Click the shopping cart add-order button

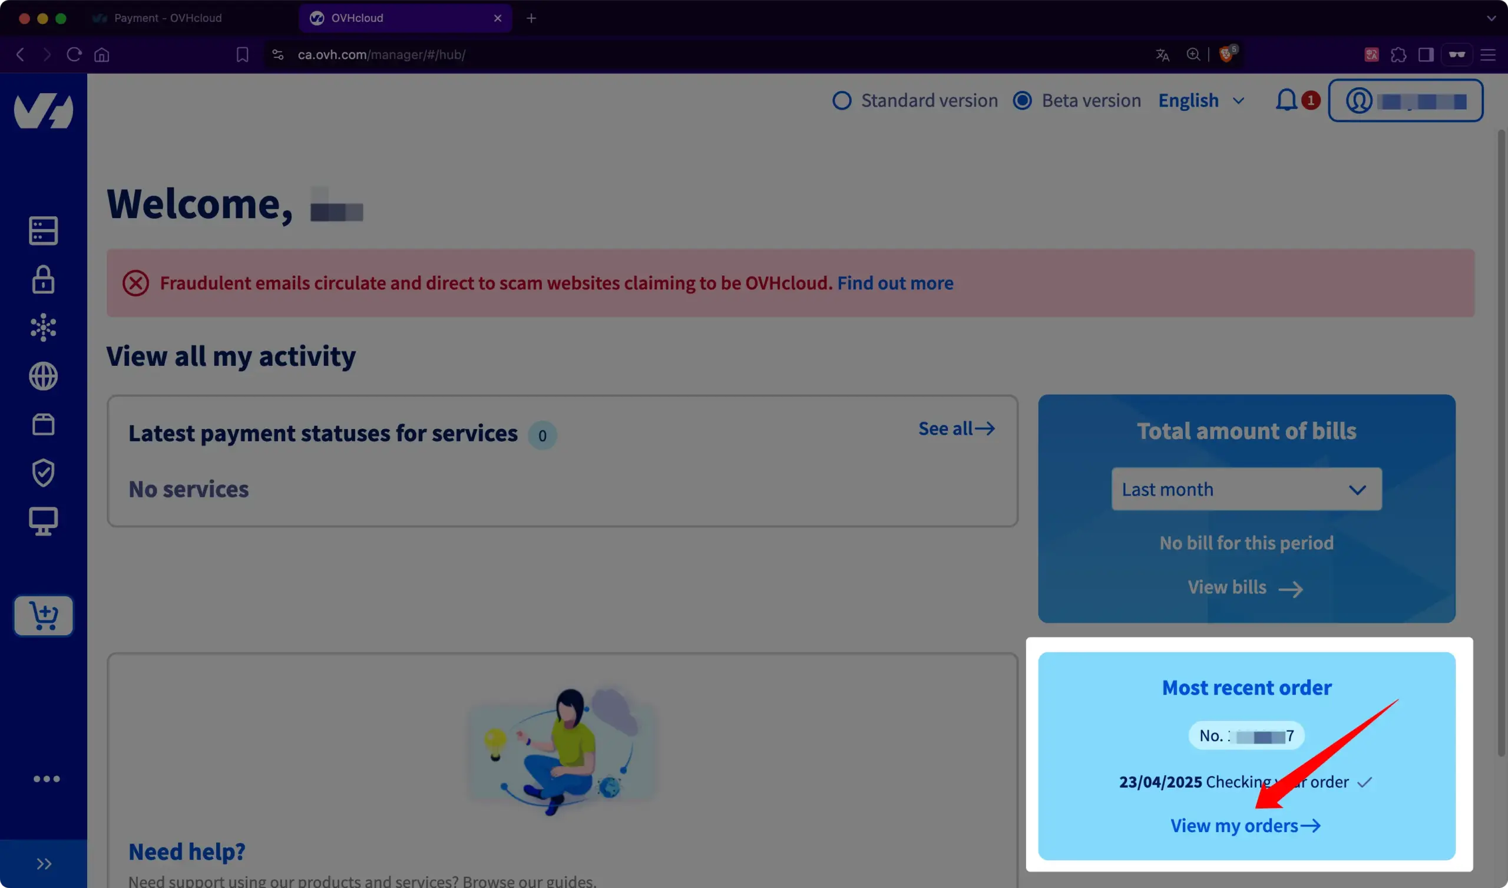[x=43, y=616]
